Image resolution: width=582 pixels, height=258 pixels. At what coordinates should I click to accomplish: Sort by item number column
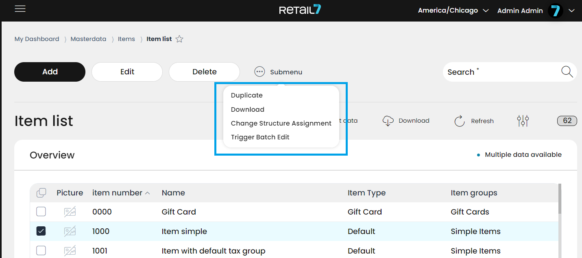(121, 193)
